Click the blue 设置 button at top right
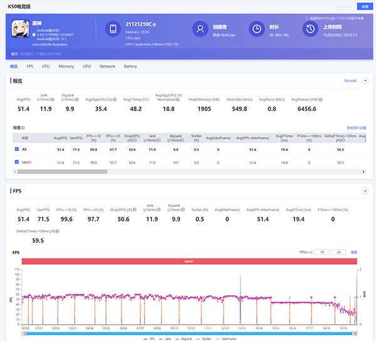This screenshot has width=376, height=341. pyautogui.click(x=365, y=6)
